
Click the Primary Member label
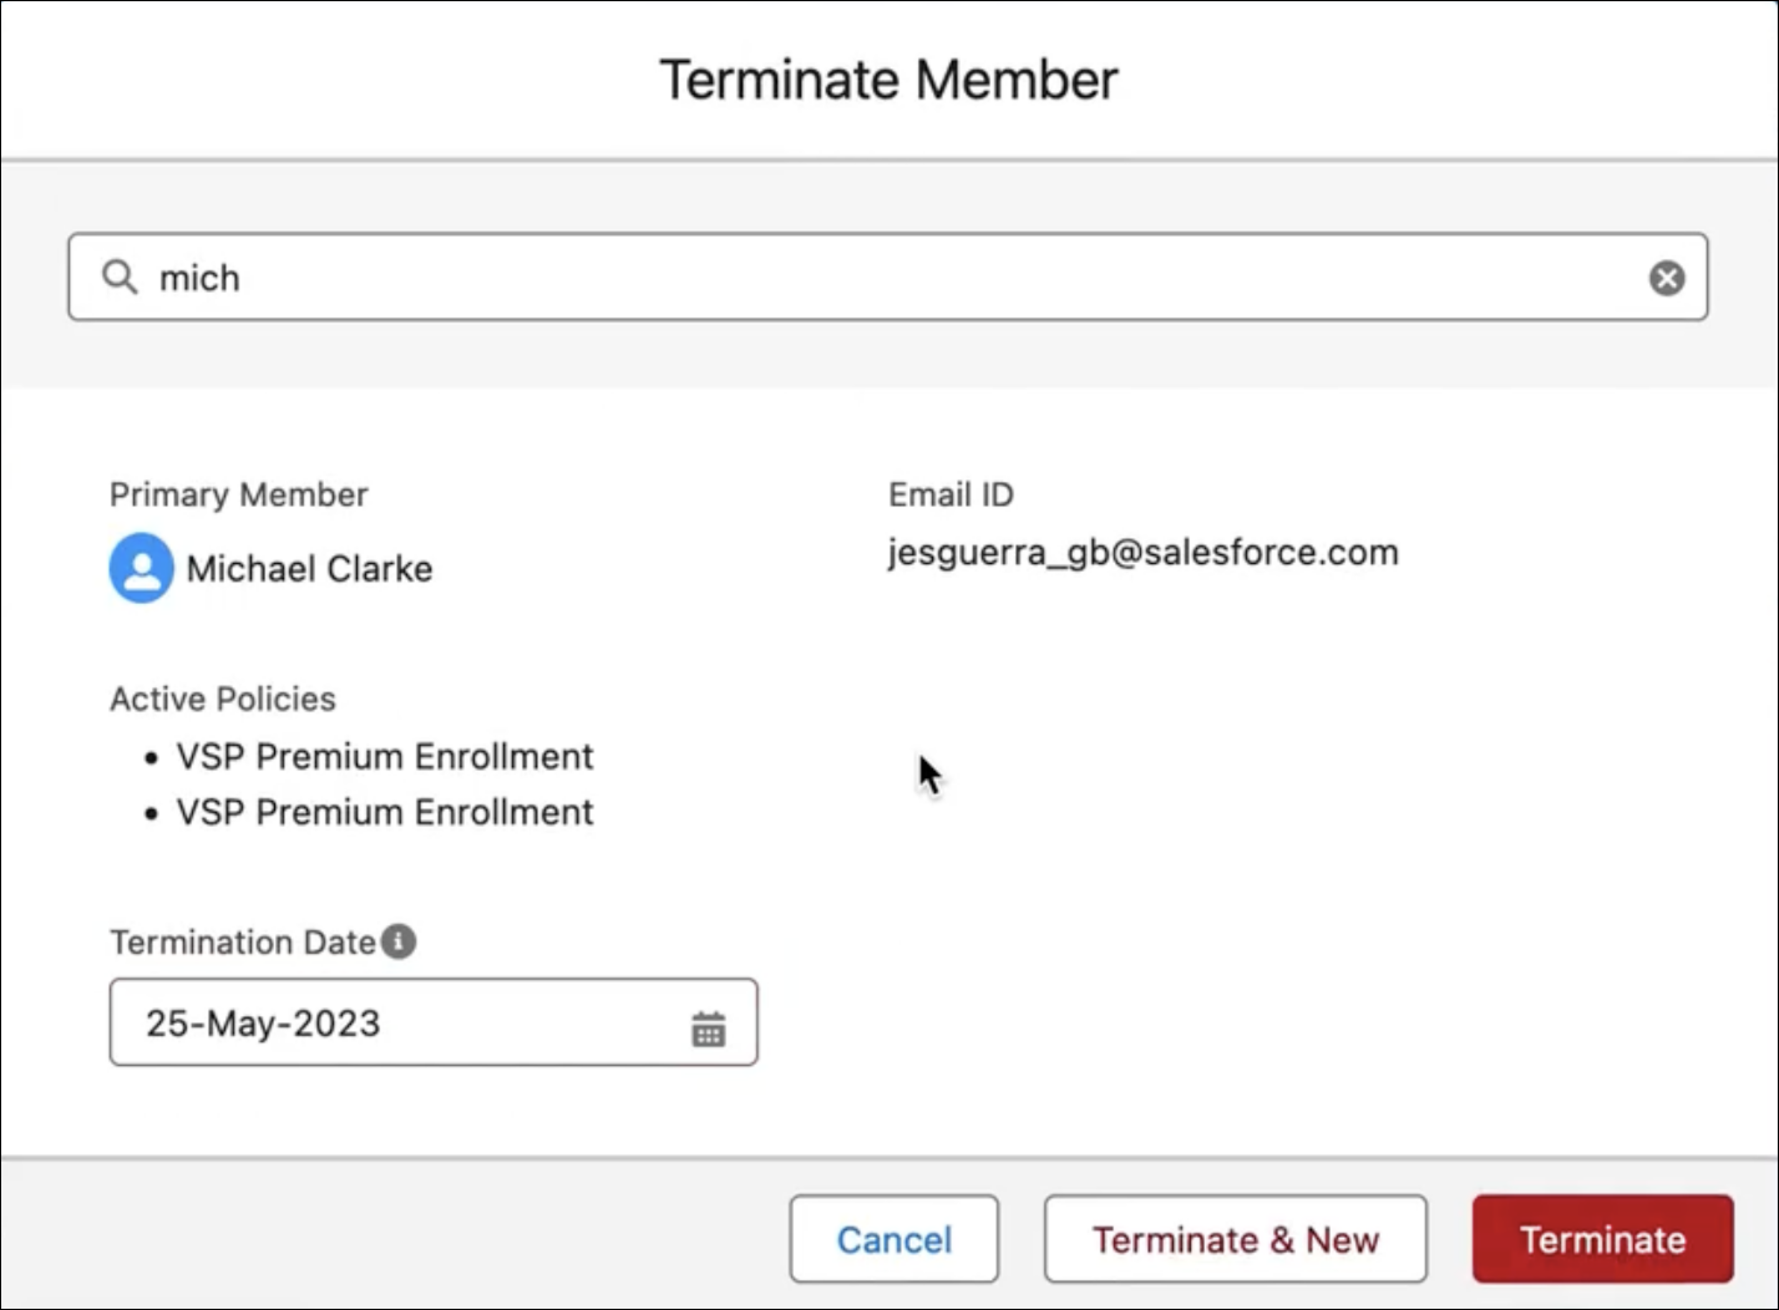[x=239, y=495]
